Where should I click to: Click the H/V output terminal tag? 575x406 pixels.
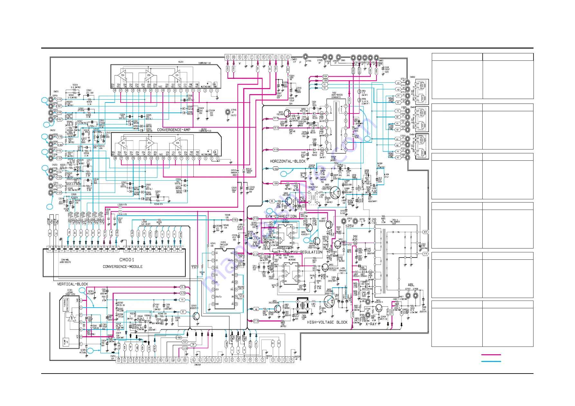pyautogui.click(x=425, y=232)
